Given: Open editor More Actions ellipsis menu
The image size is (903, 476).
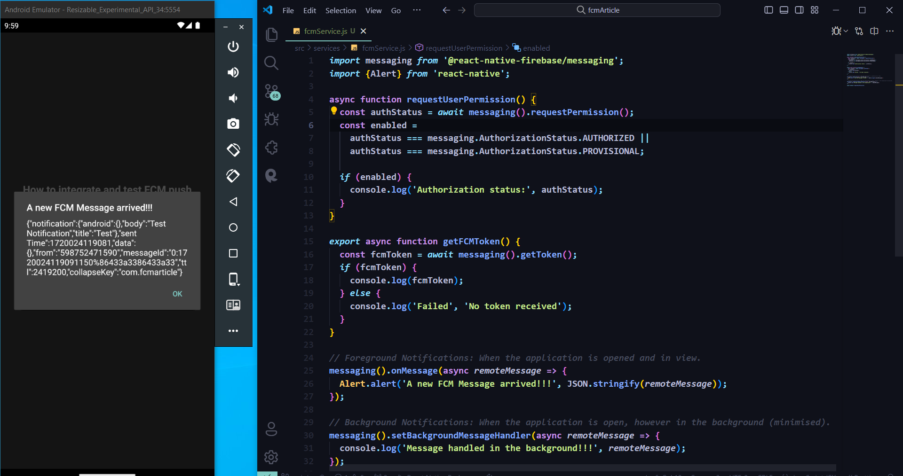Looking at the screenshot, I should (x=890, y=31).
